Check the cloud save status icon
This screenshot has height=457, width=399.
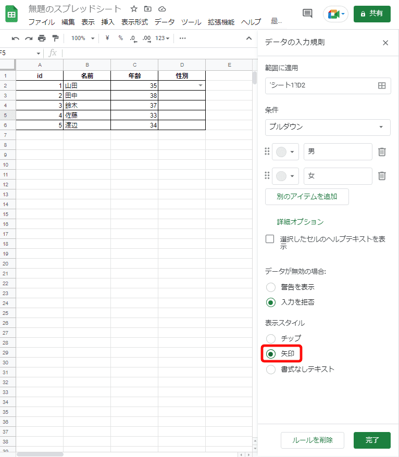point(162,9)
